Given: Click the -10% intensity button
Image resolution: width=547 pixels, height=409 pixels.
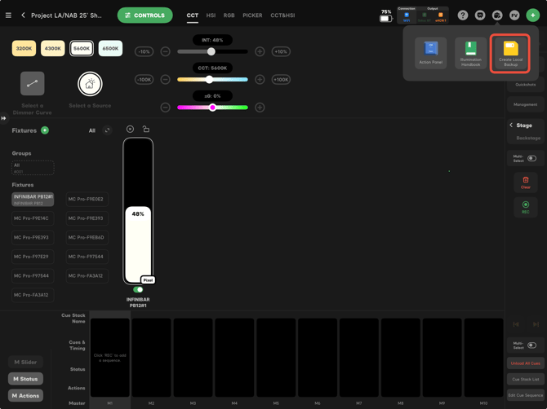Looking at the screenshot, I should coord(144,51).
